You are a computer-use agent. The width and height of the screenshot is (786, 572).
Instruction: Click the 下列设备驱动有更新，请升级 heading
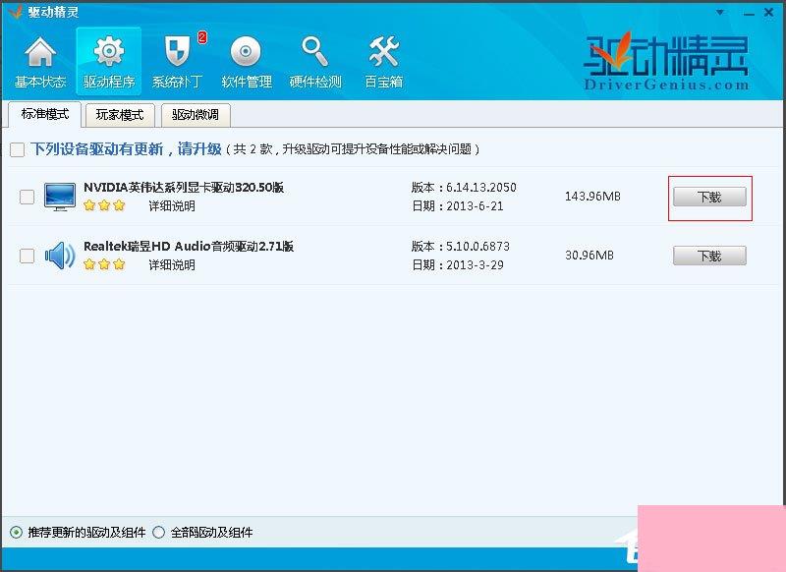[x=126, y=148]
